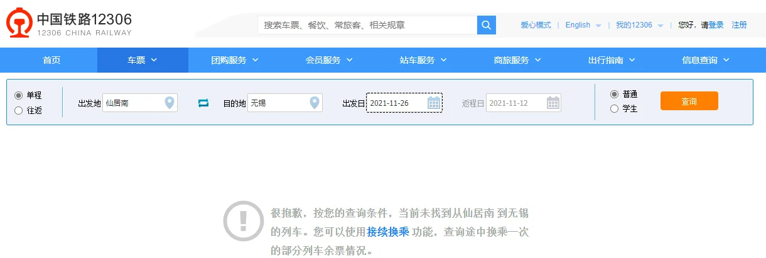The width and height of the screenshot is (766, 258).
Task: Expand the 车票 menu
Action: [x=143, y=60]
